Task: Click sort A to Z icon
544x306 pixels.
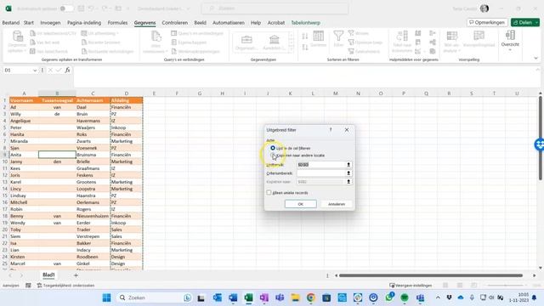Action: coord(305,37)
